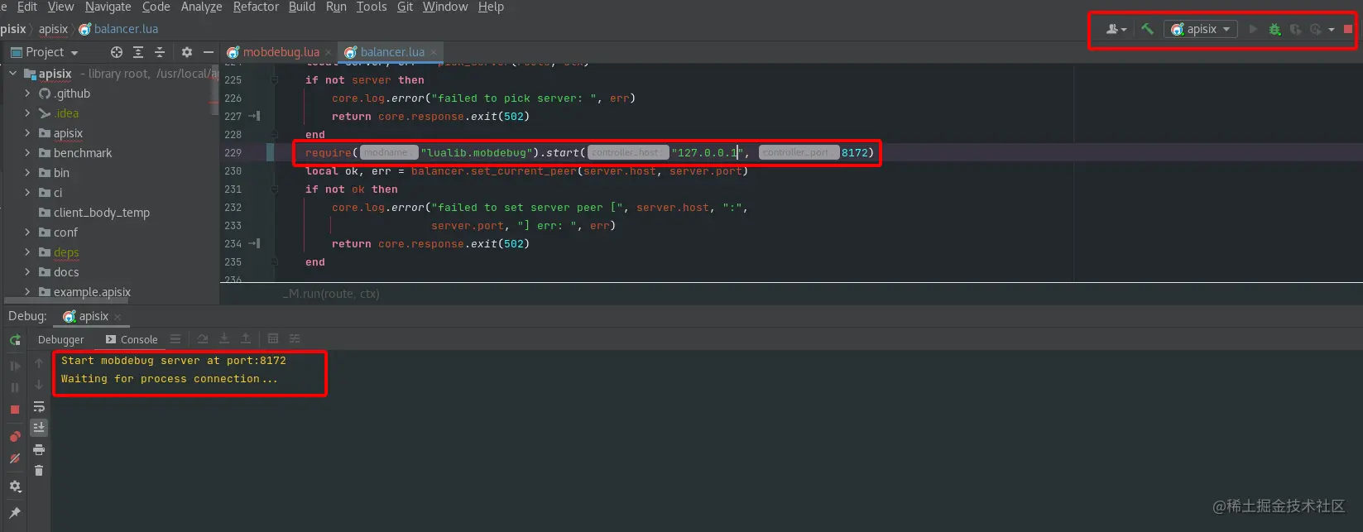Expand the docs folder
The height and width of the screenshot is (532, 1363).
tap(27, 272)
